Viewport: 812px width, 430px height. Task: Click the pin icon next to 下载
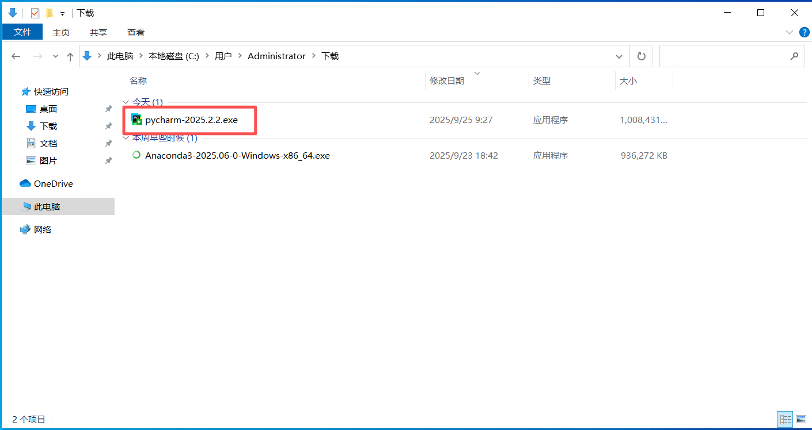(x=108, y=126)
